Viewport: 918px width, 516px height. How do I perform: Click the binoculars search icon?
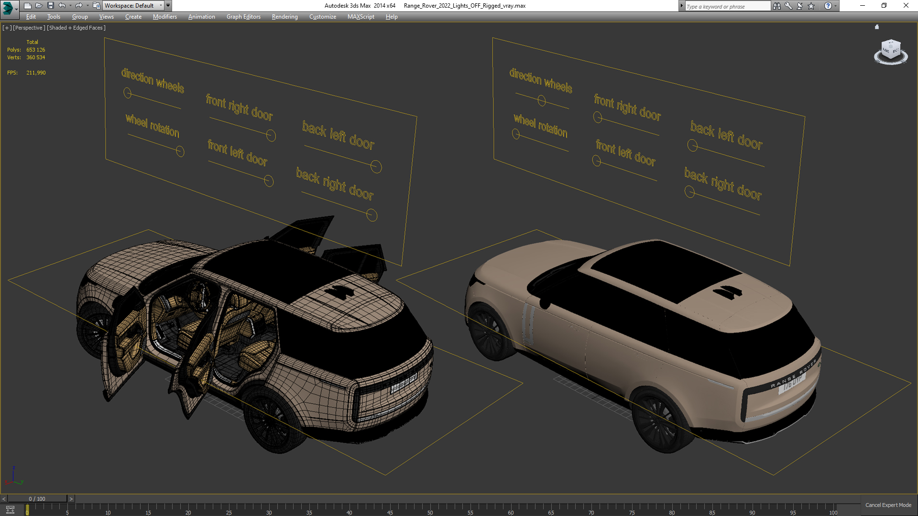pos(777,6)
